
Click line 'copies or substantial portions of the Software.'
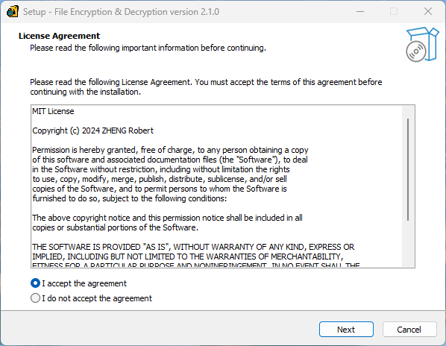click(115, 227)
